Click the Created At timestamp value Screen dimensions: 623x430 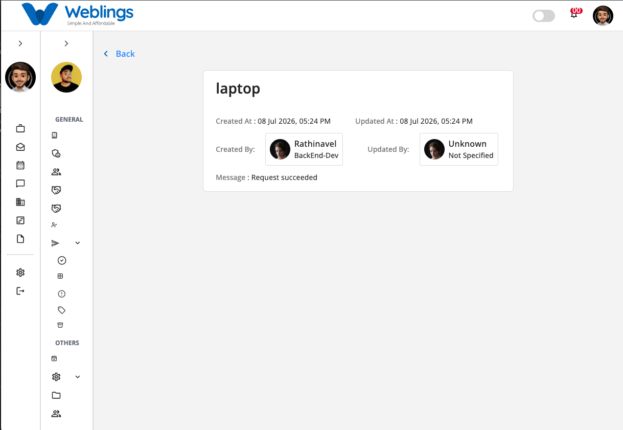pyautogui.click(x=294, y=121)
